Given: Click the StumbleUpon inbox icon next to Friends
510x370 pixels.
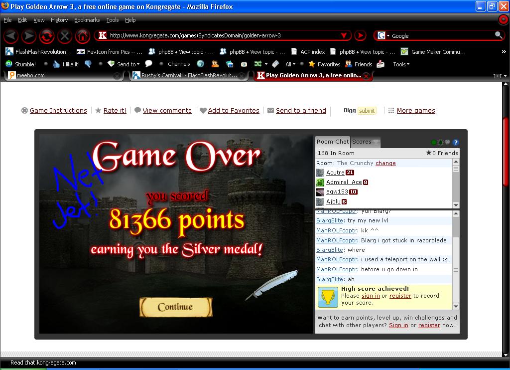Looking at the screenshot, I should [381, 64].
